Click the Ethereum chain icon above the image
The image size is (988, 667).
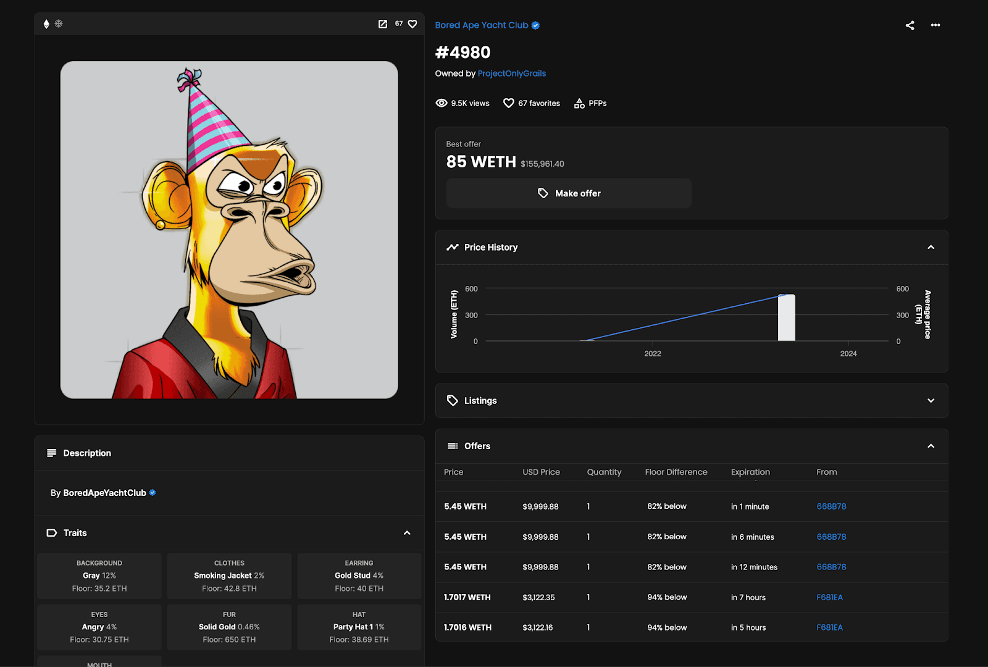click(x=46, y=24)
